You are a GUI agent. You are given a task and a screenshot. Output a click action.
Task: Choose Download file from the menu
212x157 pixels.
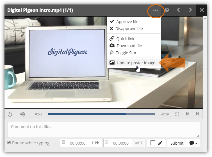point(134,46)
